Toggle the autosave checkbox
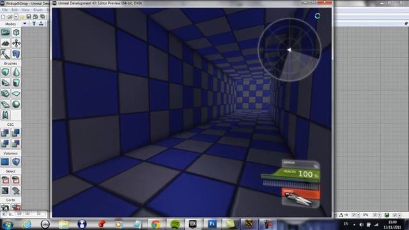Image resolution: width=409 pixels, height=230 pixels. pos(395,215)
